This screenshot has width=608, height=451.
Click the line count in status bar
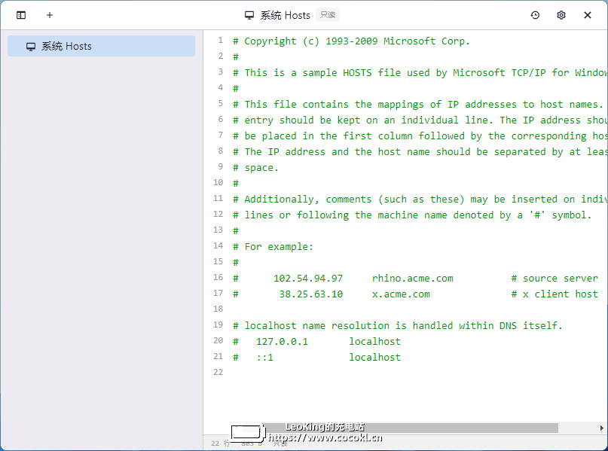coord(220,443)
